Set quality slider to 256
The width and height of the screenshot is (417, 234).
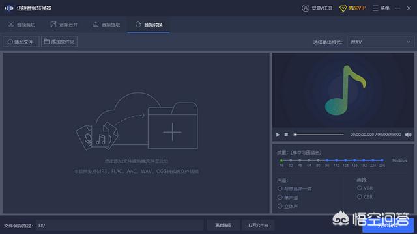pyautogui.click(x=382, y=161)
